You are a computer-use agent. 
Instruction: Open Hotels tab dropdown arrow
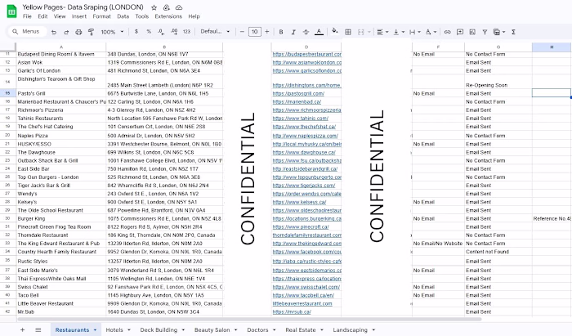pyautogui.click(x=129, y=329)
